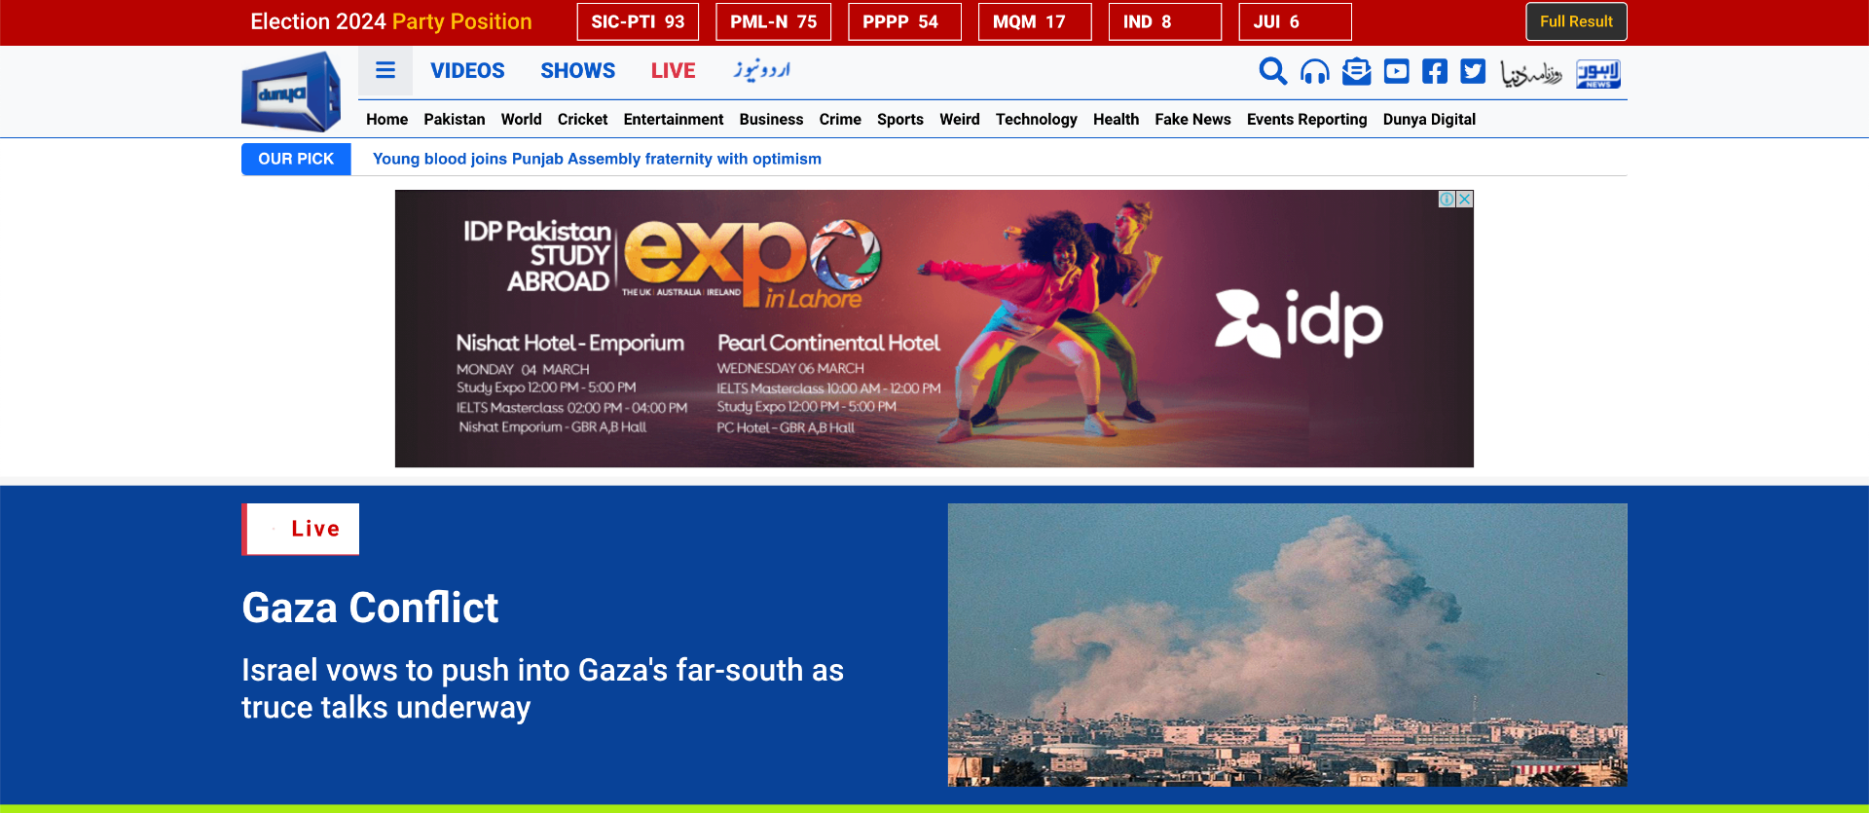Click MQM 17 party box
1869x813 pixels.
pyautogui.click(x=1035, y=21)
